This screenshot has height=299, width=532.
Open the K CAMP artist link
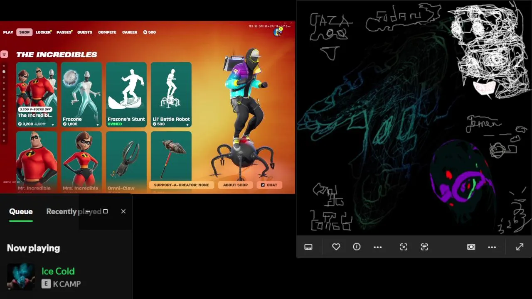(67, 284)
